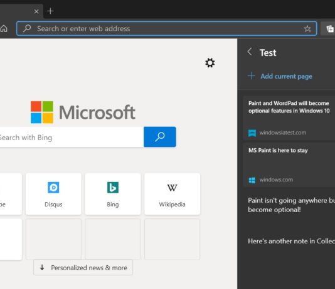Viewport: 335px width, 289px height.
Task: Close the current browser tab
Action: coord(36,11)
